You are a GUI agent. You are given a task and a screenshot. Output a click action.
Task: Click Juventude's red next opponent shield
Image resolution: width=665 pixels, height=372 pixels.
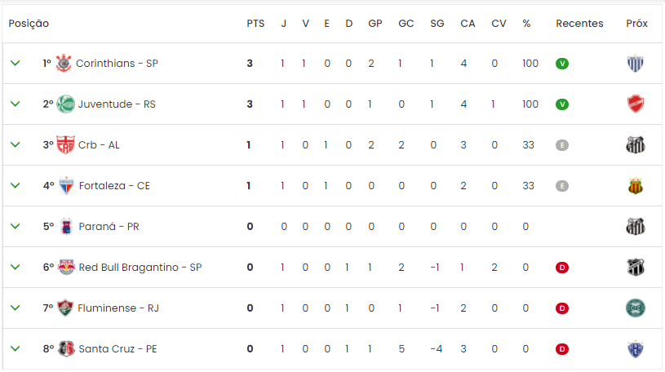[x=636, y=104]
